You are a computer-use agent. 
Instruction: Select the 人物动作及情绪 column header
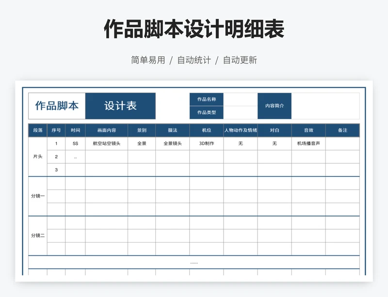[x=241, y=130]
